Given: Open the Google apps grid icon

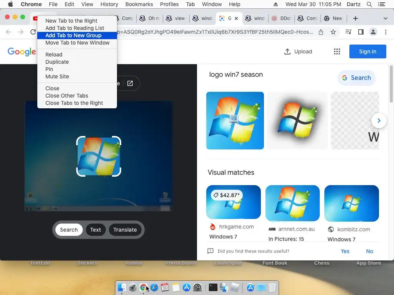Looking at the screenshot, I should pyautogui.click(x=337, y=51).
